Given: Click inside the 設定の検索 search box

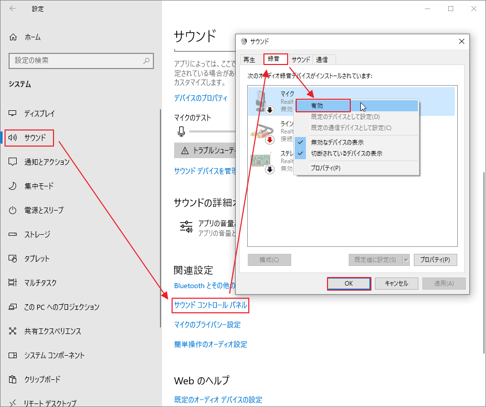Looking at the screenshot, I should (81, 60).
